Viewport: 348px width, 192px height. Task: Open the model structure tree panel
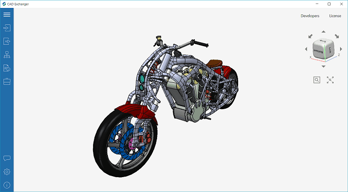7,55
